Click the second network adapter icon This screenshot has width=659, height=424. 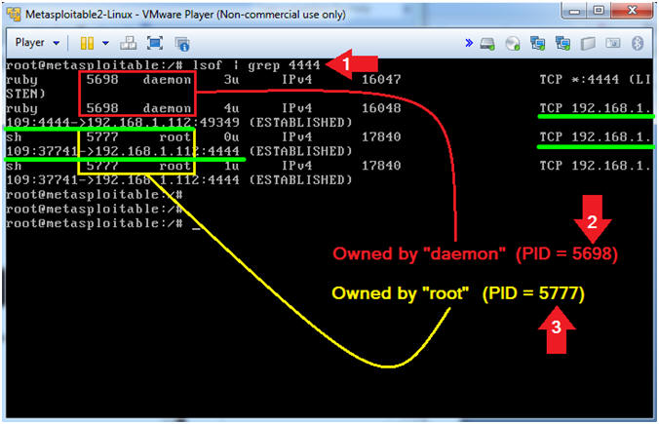click(562, 43)
